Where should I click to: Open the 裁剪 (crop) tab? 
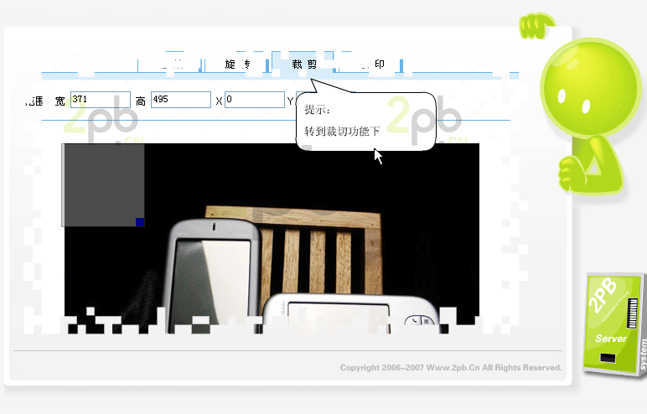point(304,64)
